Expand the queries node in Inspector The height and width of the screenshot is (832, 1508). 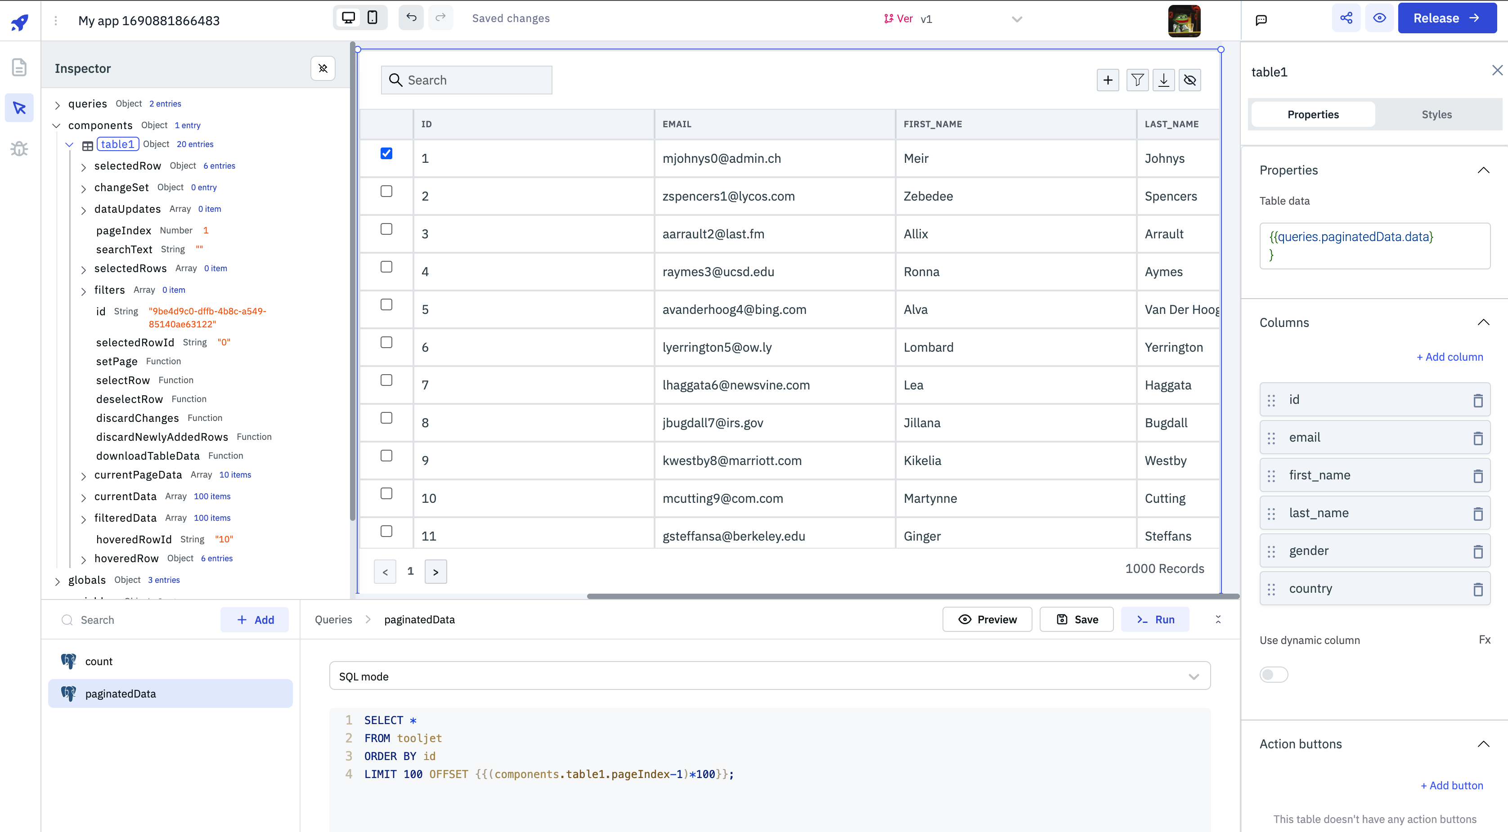tap(58, 105)
